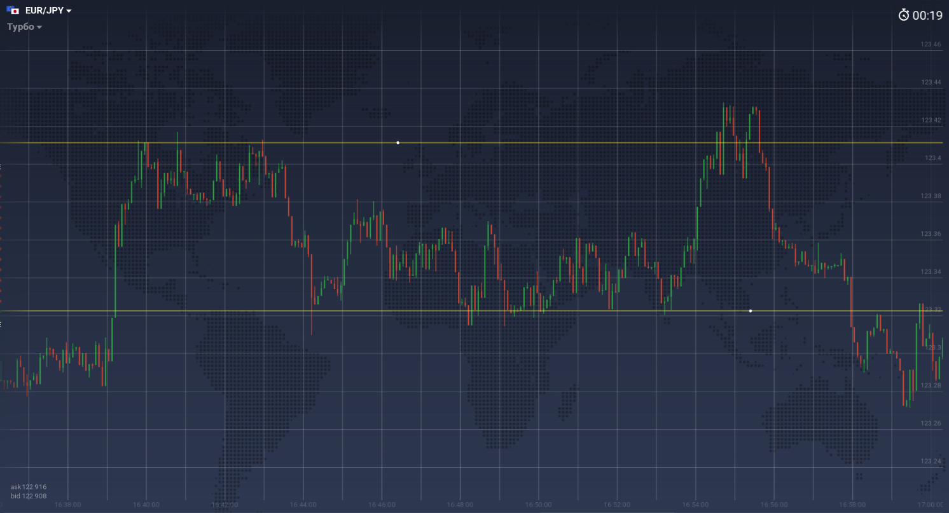Click the EUR/JPY pair name
Viewport: 949px width, 513px height.
pyautogui.click(x=43, y=11)
